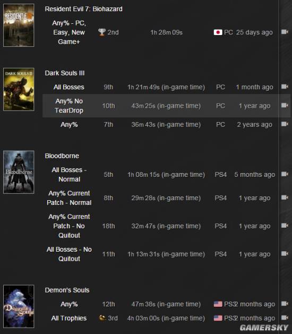The width and height of the screenshot is (292, 334).
Task: Open video for All Bosses - No Quitout run
Action: (285, 254)
